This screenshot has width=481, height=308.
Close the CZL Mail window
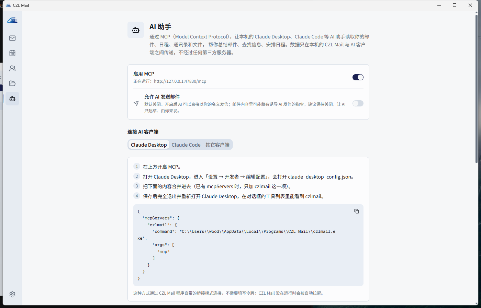(x=470, y=5)
